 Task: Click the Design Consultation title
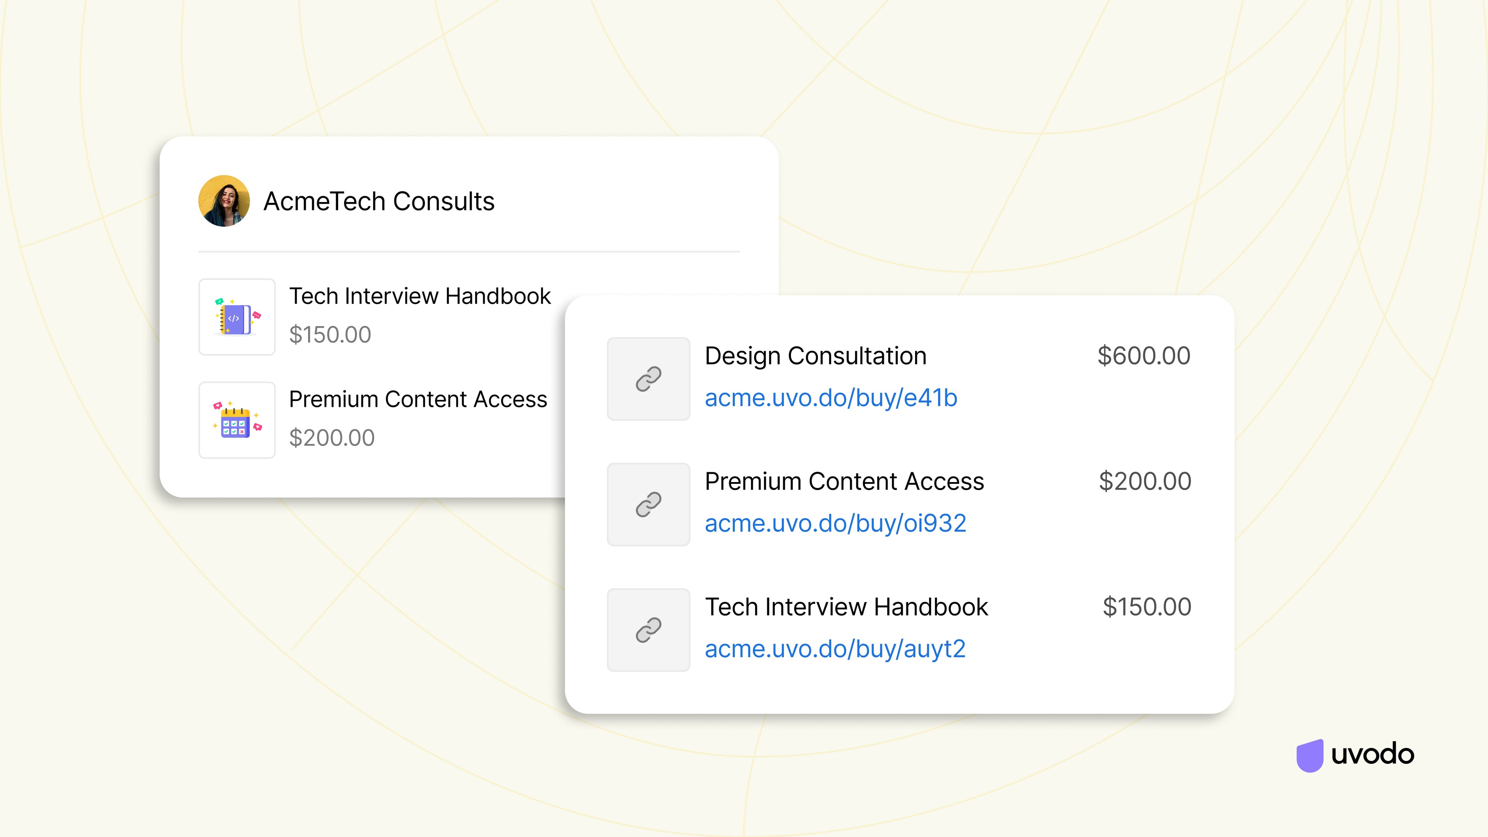click(815, 356)
